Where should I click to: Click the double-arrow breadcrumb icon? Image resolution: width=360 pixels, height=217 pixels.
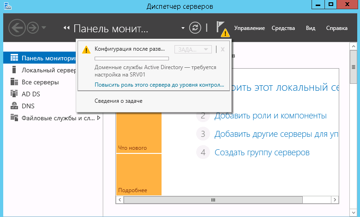pos(66,28)
